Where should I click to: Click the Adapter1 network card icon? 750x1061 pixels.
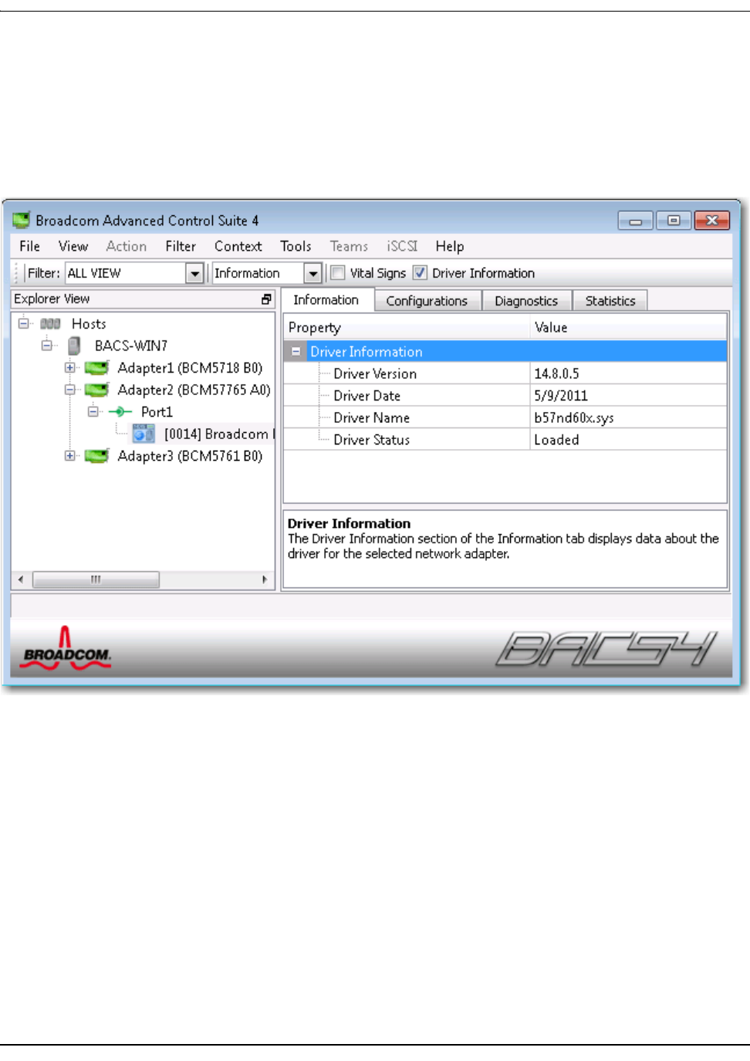pos(96,368)
